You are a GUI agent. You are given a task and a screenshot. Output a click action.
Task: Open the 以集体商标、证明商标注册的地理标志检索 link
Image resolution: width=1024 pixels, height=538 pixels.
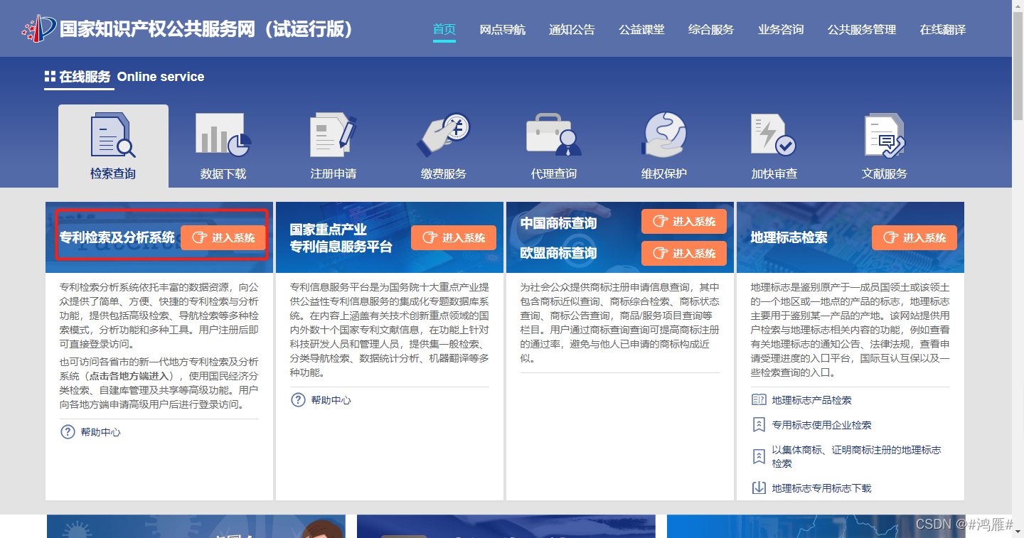[856, 456]
